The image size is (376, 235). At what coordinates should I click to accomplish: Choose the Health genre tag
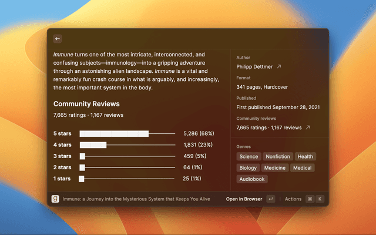305,157
